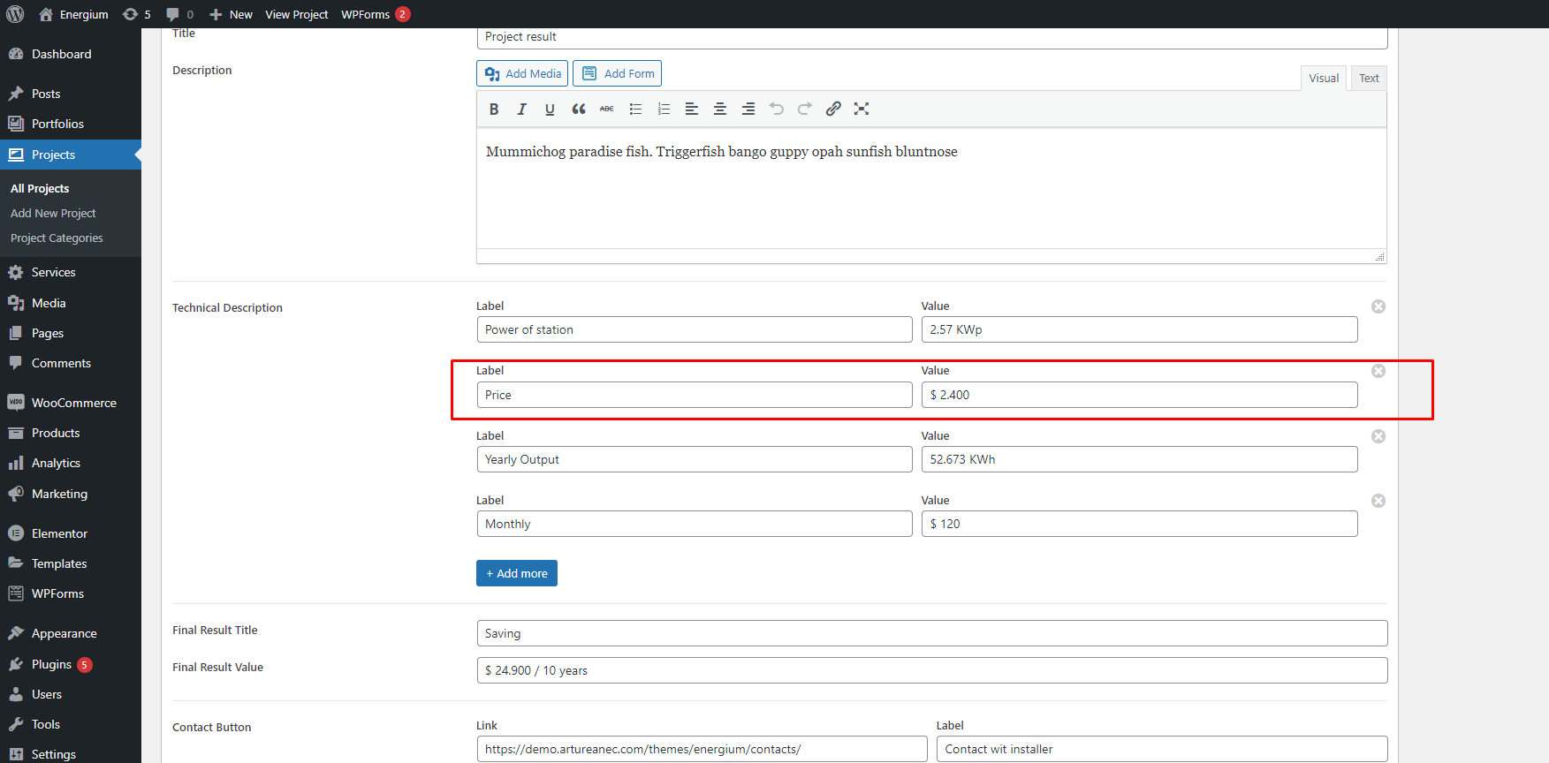1549x763 pixels.
Task: Open the comments bubble in admin bar
Action: pos(179,14)
